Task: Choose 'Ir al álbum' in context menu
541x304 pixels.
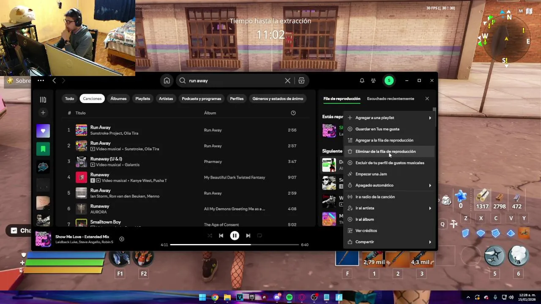Action: click(x=390, y=220)
